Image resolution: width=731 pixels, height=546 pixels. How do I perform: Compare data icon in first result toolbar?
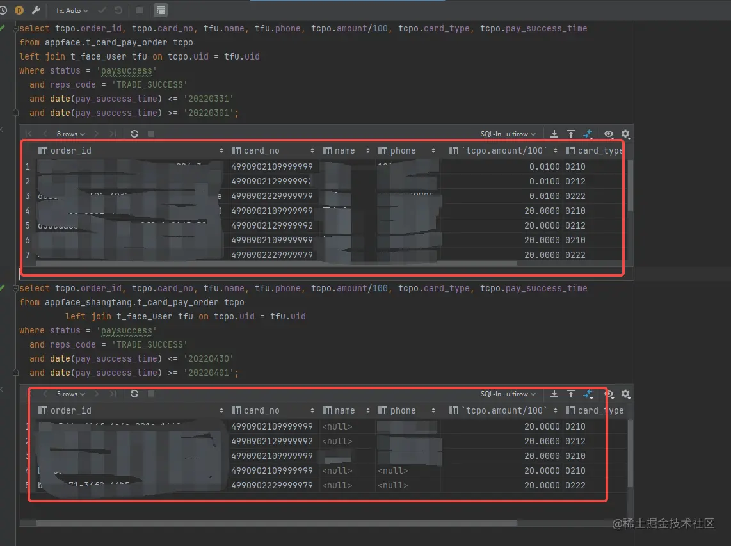tap(588, 134)
